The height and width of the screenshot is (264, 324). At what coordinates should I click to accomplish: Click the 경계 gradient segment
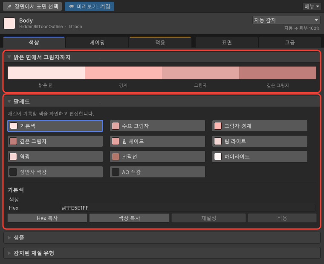123,73
